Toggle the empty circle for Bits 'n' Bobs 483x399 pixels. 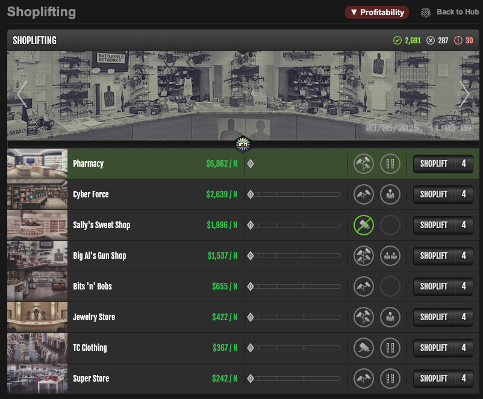[x=390, y=286]
